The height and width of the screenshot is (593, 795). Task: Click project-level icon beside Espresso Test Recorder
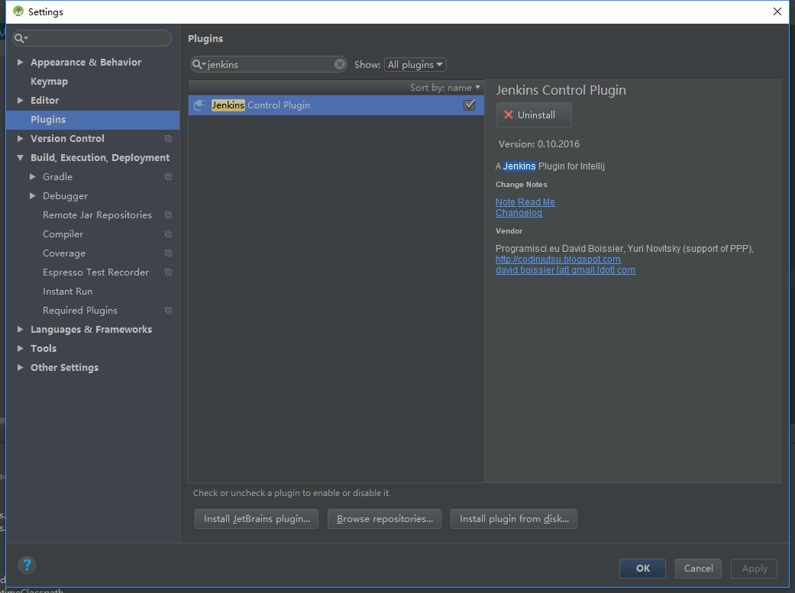pos(168,272)
